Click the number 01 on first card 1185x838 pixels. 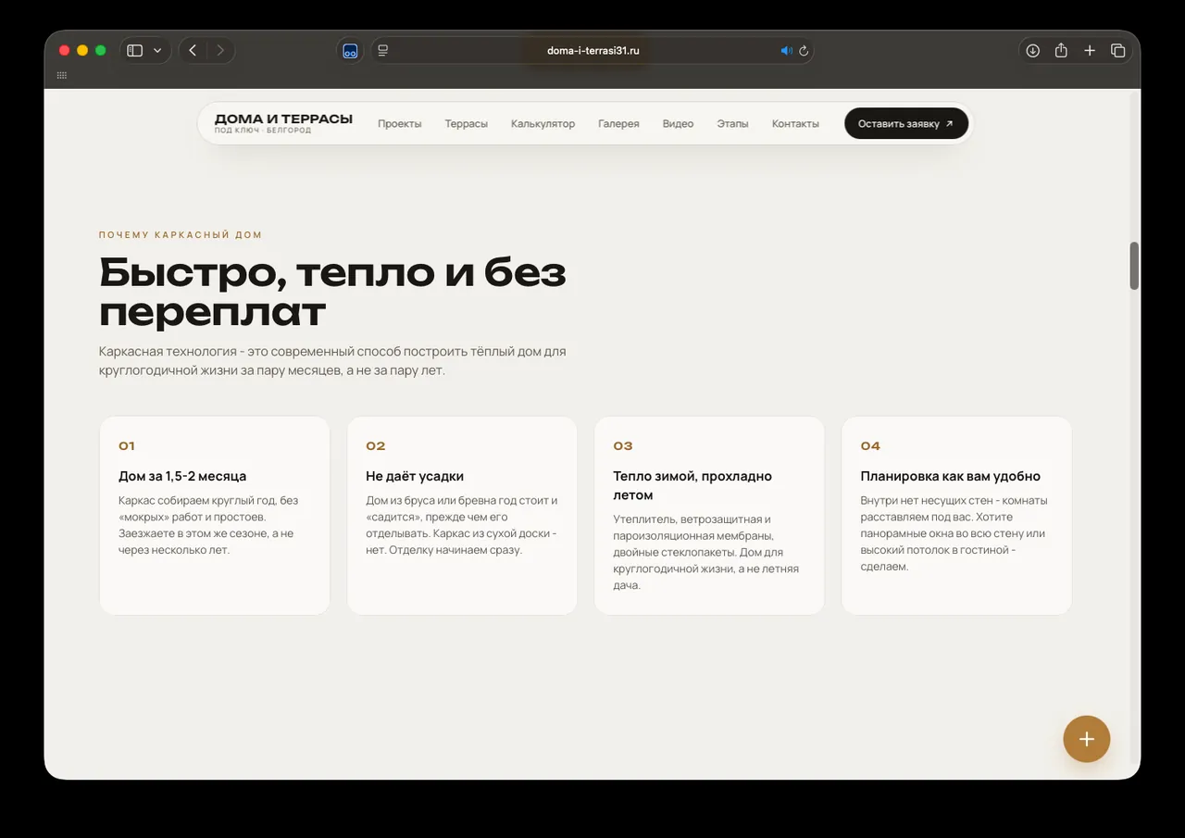(x=127, y=446)
